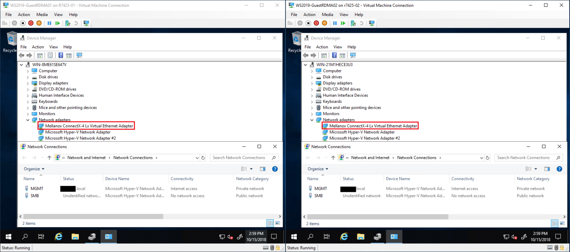Select the SMB connection in left Network Connections
This screenshot has height=252, width=570.
tap(35, 196)
